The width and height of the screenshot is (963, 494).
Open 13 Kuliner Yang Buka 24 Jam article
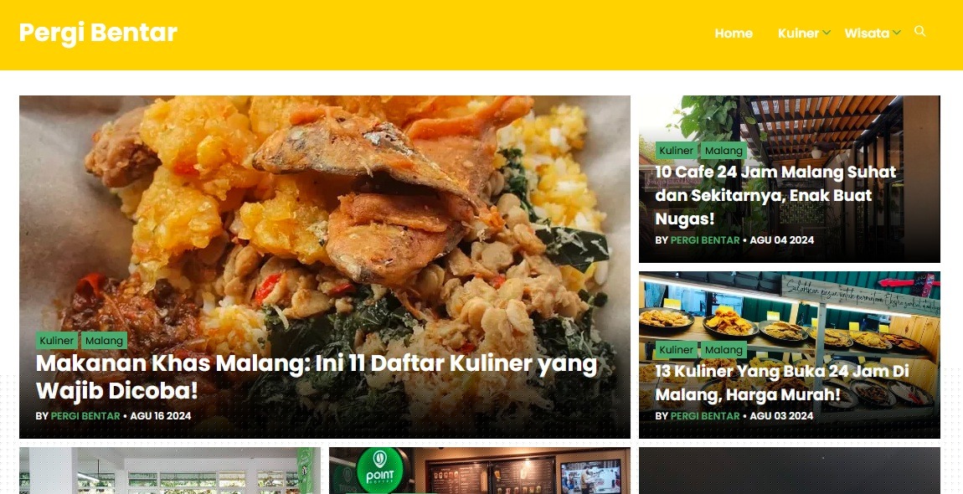[782, 382]
